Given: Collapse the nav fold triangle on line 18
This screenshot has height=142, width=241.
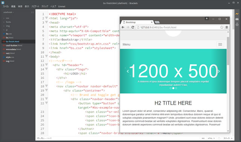Looking at the screenshot, I should coord(46,86).
